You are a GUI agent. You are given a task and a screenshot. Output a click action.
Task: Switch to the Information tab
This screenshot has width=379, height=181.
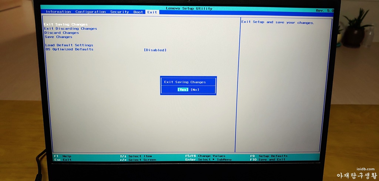pyautogui.click(x=58, y=11)
